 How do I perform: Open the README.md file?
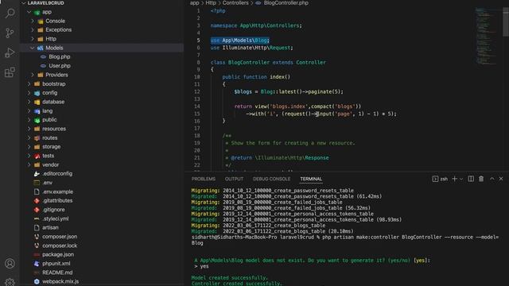click(57, 272)
